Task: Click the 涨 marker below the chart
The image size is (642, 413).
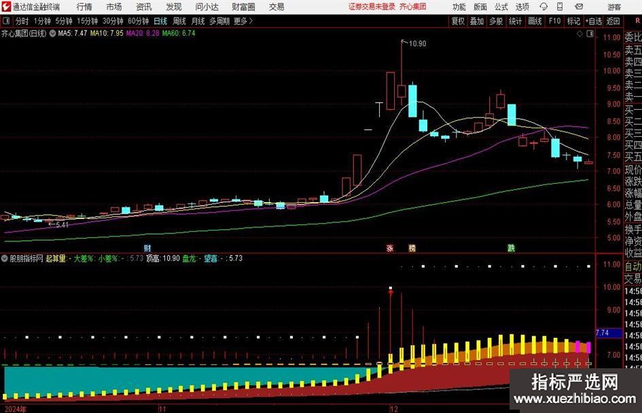Action: (x=390, y=248)
